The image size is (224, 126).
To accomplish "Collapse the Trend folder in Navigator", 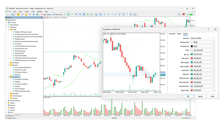I will pyautogui.click(x=9, y=29).
